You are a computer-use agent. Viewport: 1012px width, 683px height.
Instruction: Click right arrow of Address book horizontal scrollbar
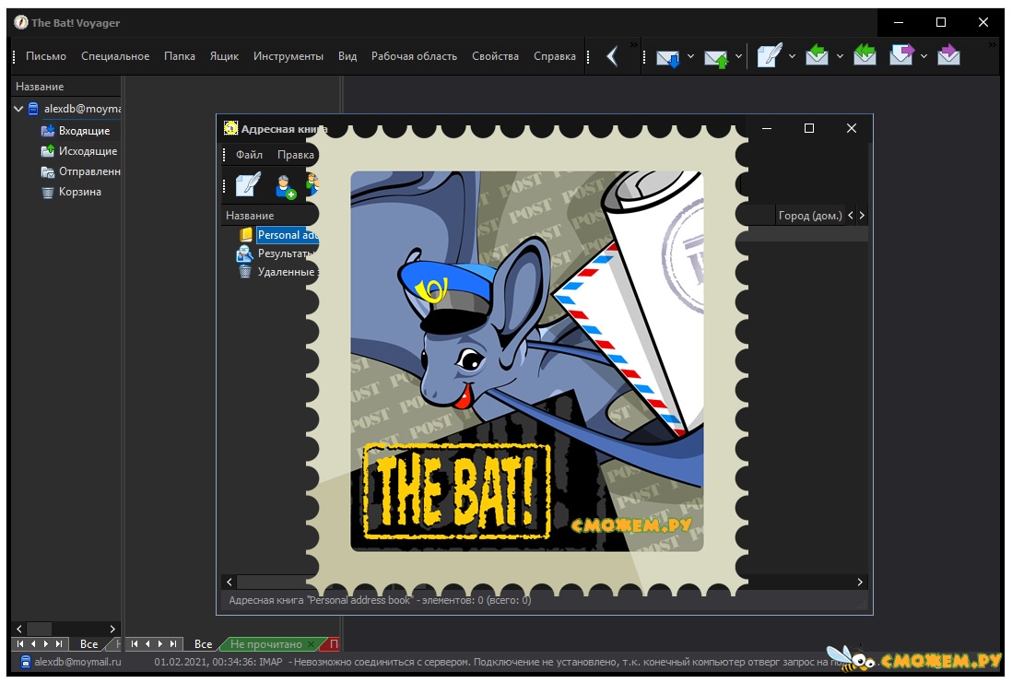click(860, 582)
